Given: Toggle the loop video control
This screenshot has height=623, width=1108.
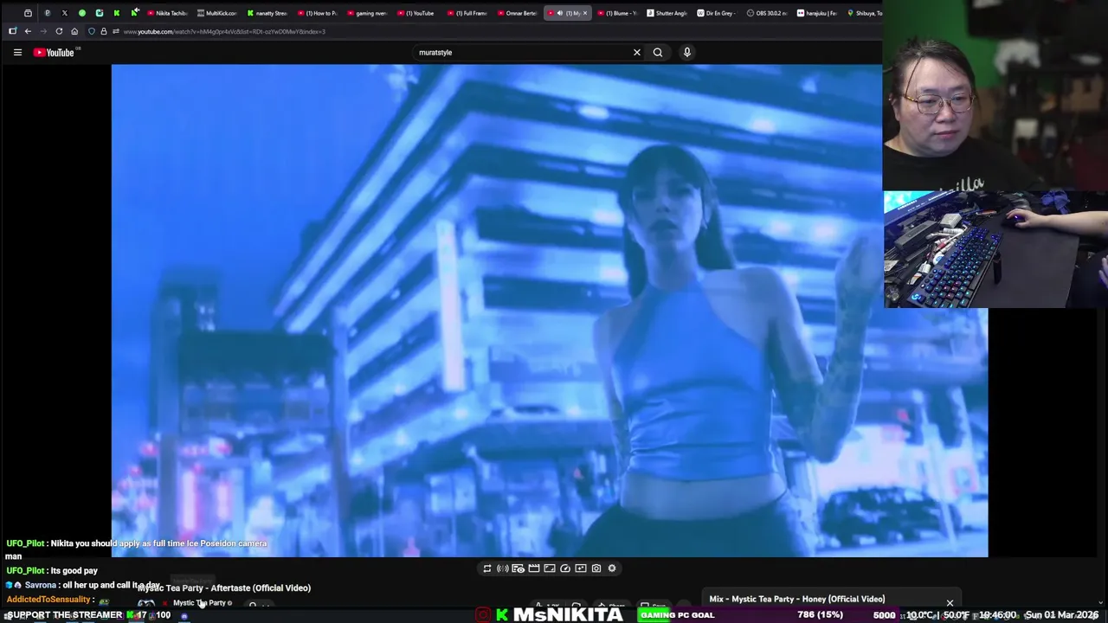Looking at the screenshot, I should [x=487, y=568].
